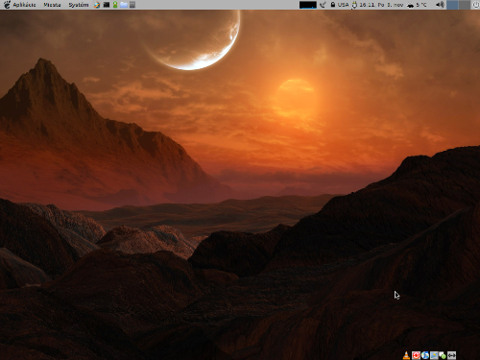Open the Systém menu
Image resolution: width=480 pixels, height=360 pixels.
79,5
